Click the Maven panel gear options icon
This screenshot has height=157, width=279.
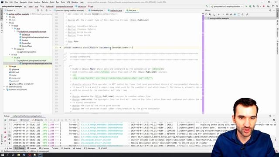(270, 10)
